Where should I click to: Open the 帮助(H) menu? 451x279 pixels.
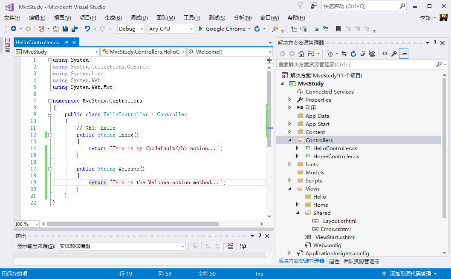(296, 18)
